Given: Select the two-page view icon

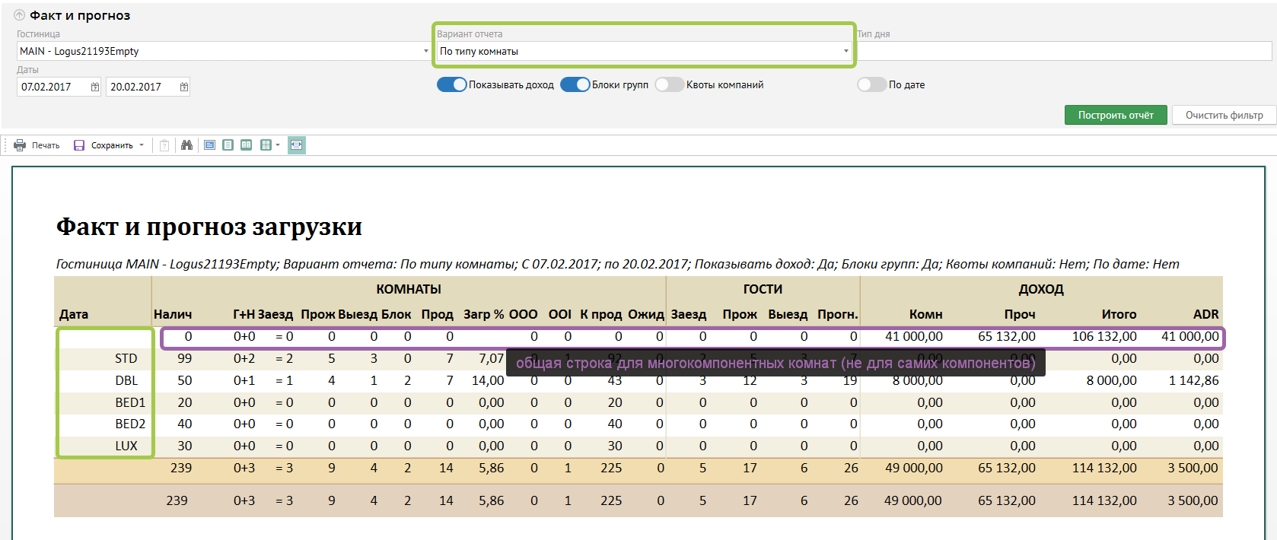Looking at the screenshot, I should point(246,145).
